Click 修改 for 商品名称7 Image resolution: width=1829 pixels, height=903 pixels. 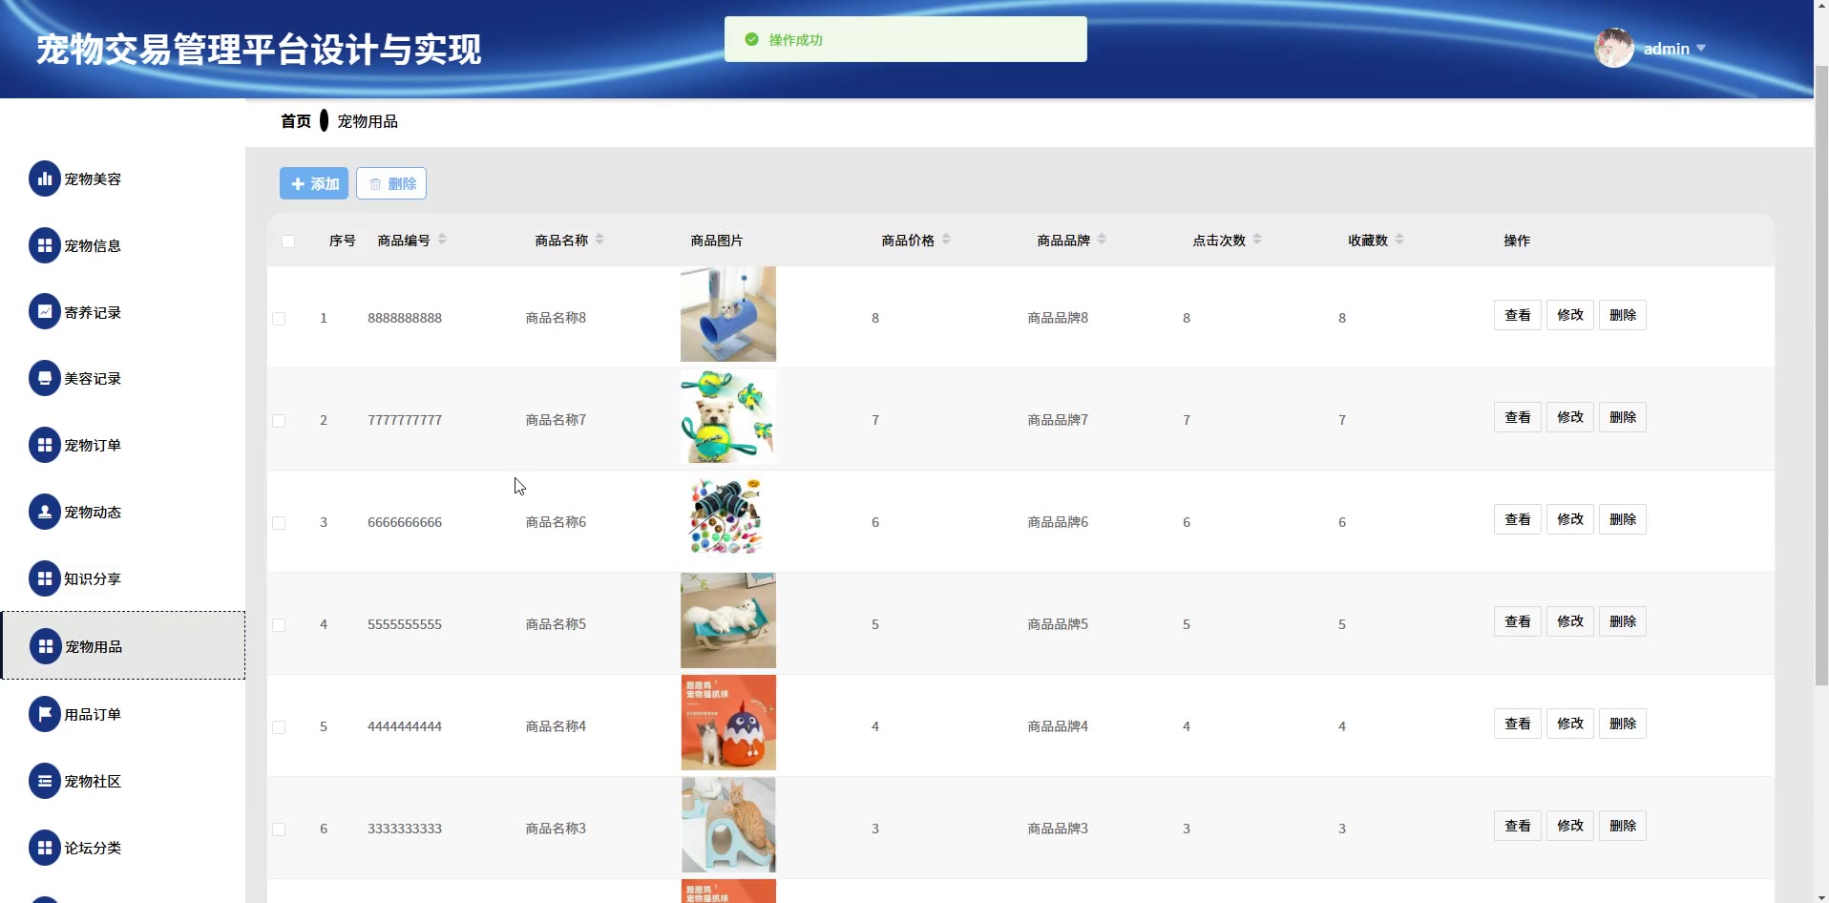1570,417
